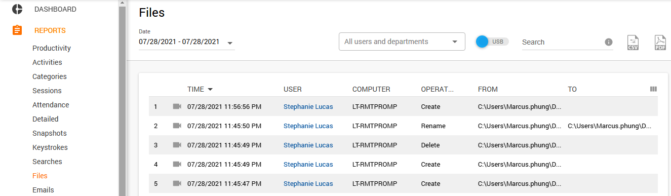Open All users and departments dropdown
Image resolution: width=671 pixels, height=196 pixels.
[x=402, y=42]
